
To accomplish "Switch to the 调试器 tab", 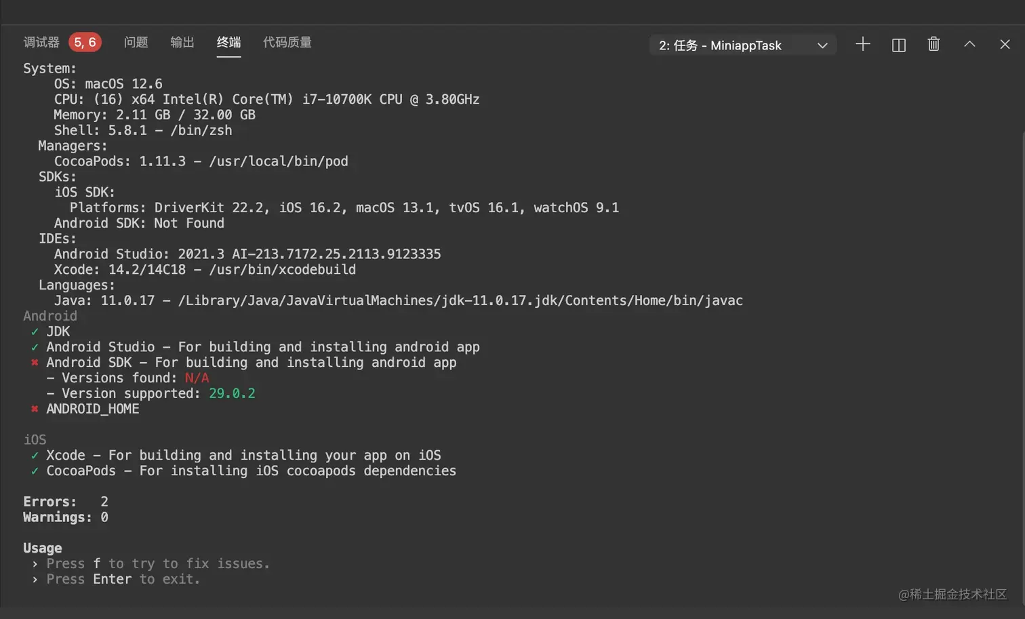I will click(x=41, y=43).
